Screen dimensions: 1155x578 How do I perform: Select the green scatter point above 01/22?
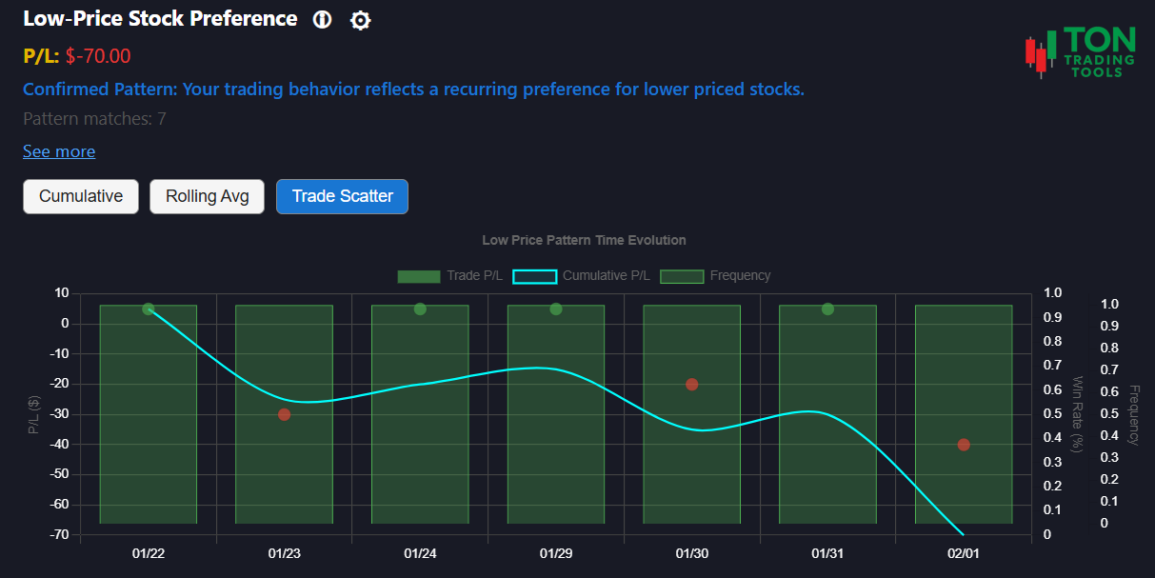tap(148, 308)
